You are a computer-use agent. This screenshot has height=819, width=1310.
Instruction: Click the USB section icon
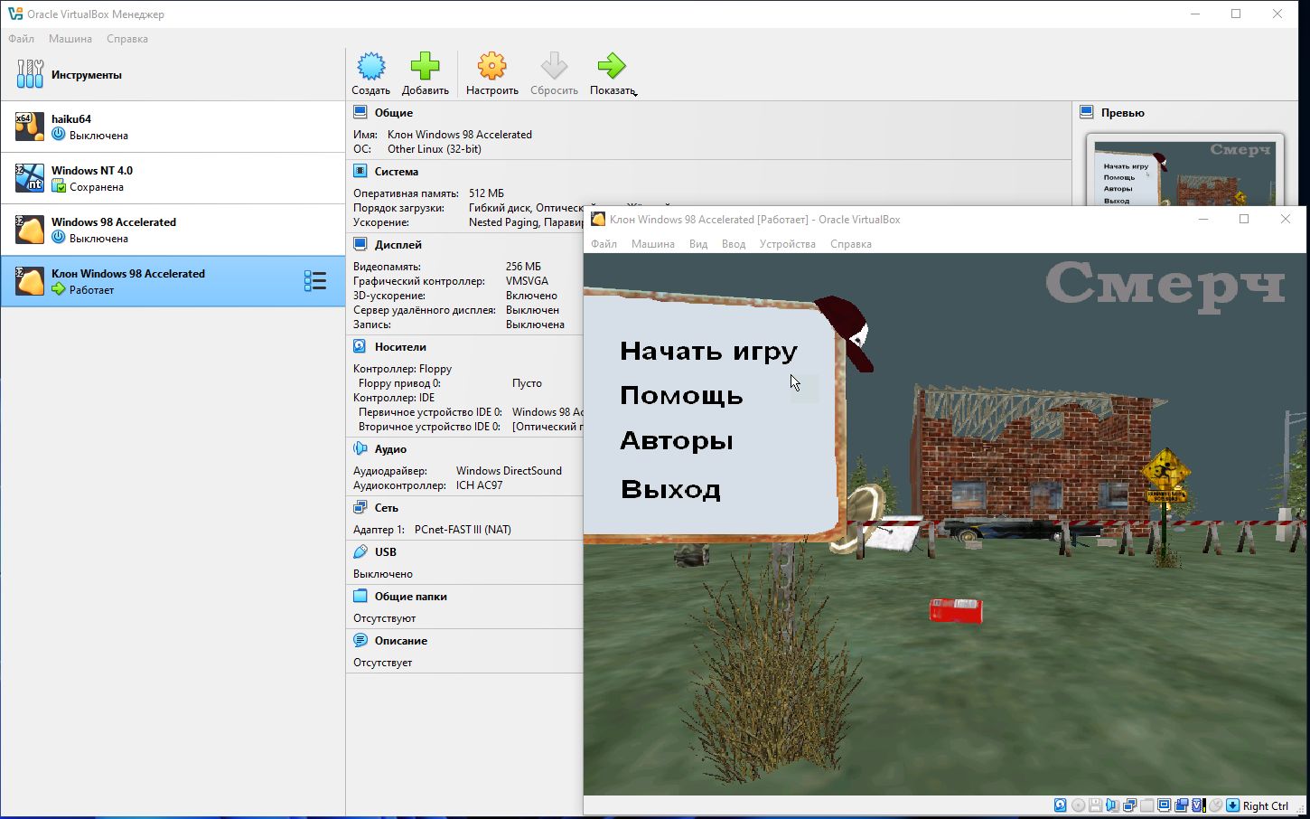[360, 551]
